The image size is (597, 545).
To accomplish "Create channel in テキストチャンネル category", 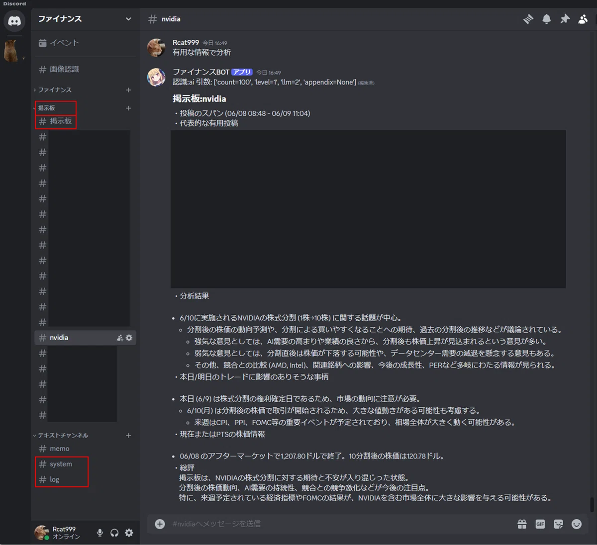I will coord(128,435).
